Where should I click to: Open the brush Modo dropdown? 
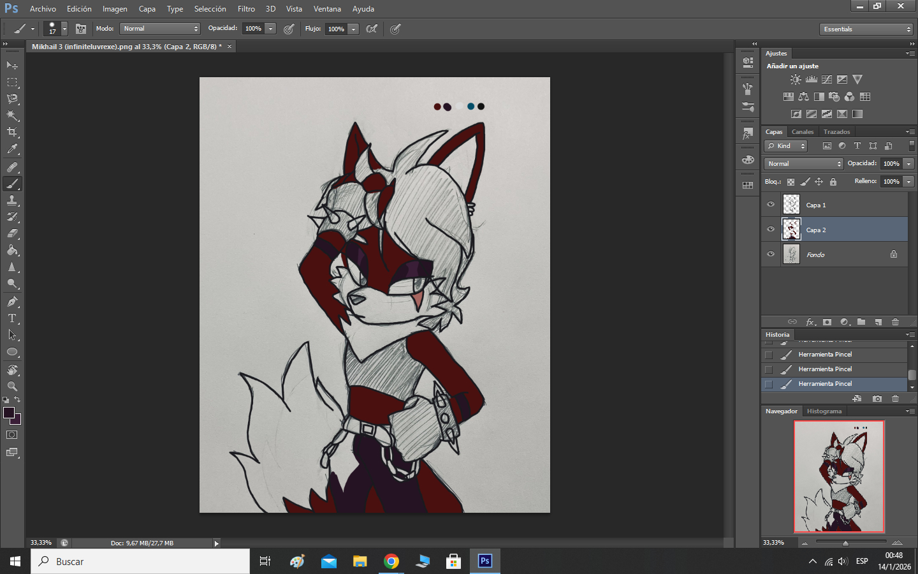tap(160, 29)
